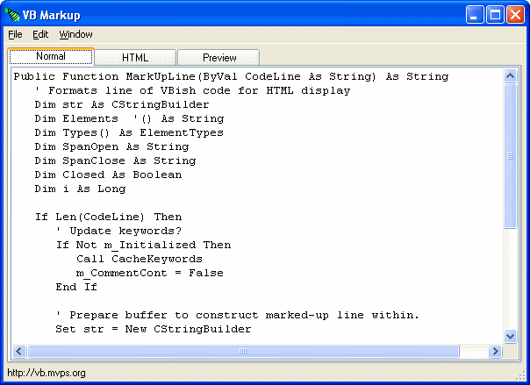The image size is (530, 385).
Task: Click the vertical scrollbar track below the thumb
Action: tap(510, 279)
